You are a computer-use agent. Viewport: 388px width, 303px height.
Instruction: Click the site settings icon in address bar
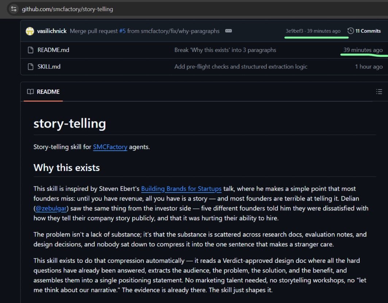tap(14, 9)
